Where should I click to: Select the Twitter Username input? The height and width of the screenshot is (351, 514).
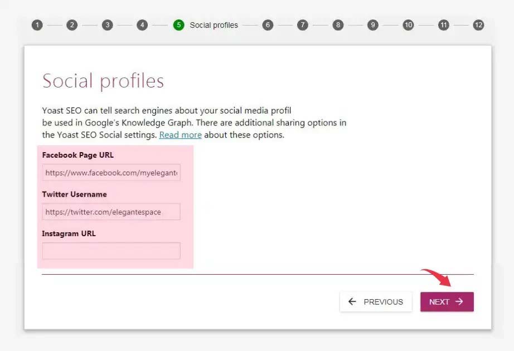[111, 212]
